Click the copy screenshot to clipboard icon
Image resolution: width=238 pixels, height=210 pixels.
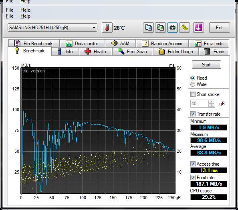coord(160,28)
